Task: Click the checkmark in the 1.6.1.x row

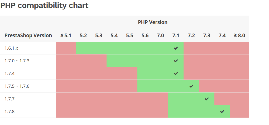Action: tap(176, 48)
